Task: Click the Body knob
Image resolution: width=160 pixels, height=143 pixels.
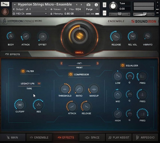Action: tap(11, 36)
